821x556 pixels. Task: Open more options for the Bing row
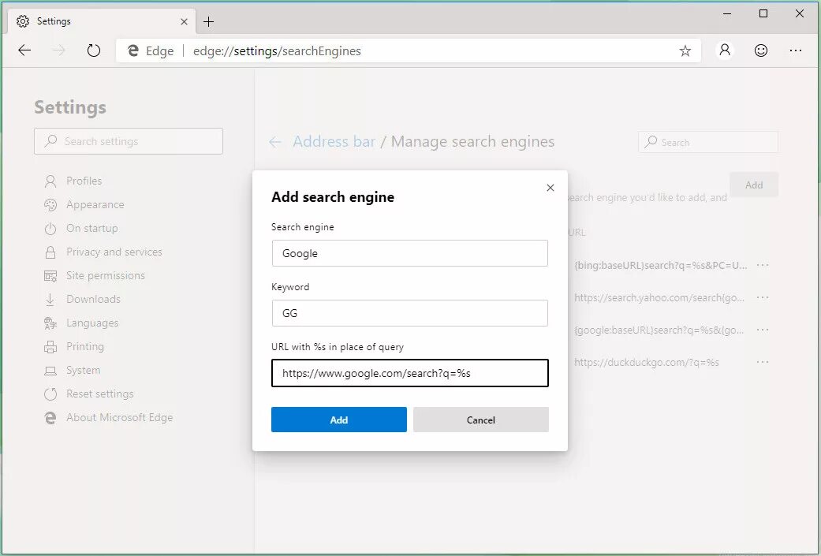(763, 265)
